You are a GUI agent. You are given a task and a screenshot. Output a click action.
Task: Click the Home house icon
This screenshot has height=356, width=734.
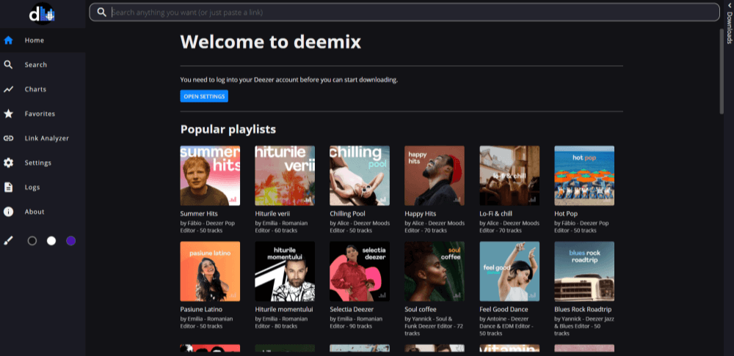click(x=9, y=40)
